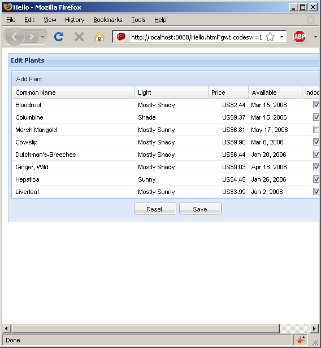Image resolution: width=321 pixels, height=348 pixels.
Task: Open the back/forward history dropdown arrow
Action: click(x=42, y=37)
